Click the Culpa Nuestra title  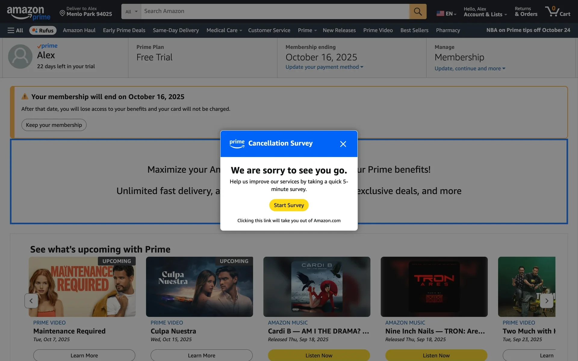pos(173,331)
